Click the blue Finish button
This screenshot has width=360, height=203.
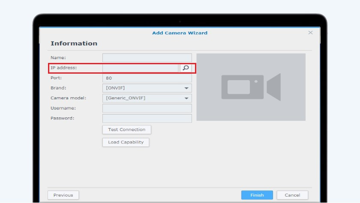tap(257, 195)
